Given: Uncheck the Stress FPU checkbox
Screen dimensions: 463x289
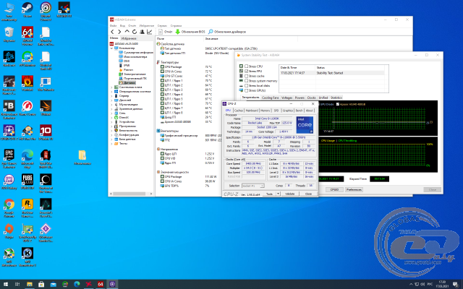Looking at the screenshot, I should click(247, 71).
